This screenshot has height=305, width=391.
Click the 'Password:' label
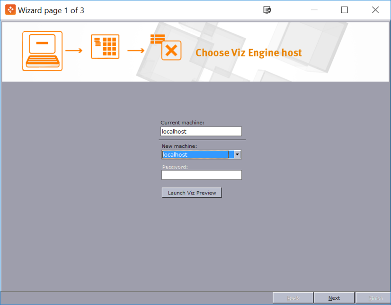point(175,167)
